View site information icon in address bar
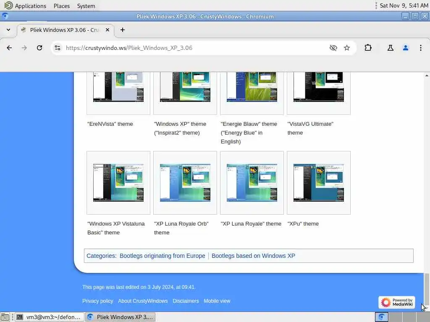 point(57,48)
